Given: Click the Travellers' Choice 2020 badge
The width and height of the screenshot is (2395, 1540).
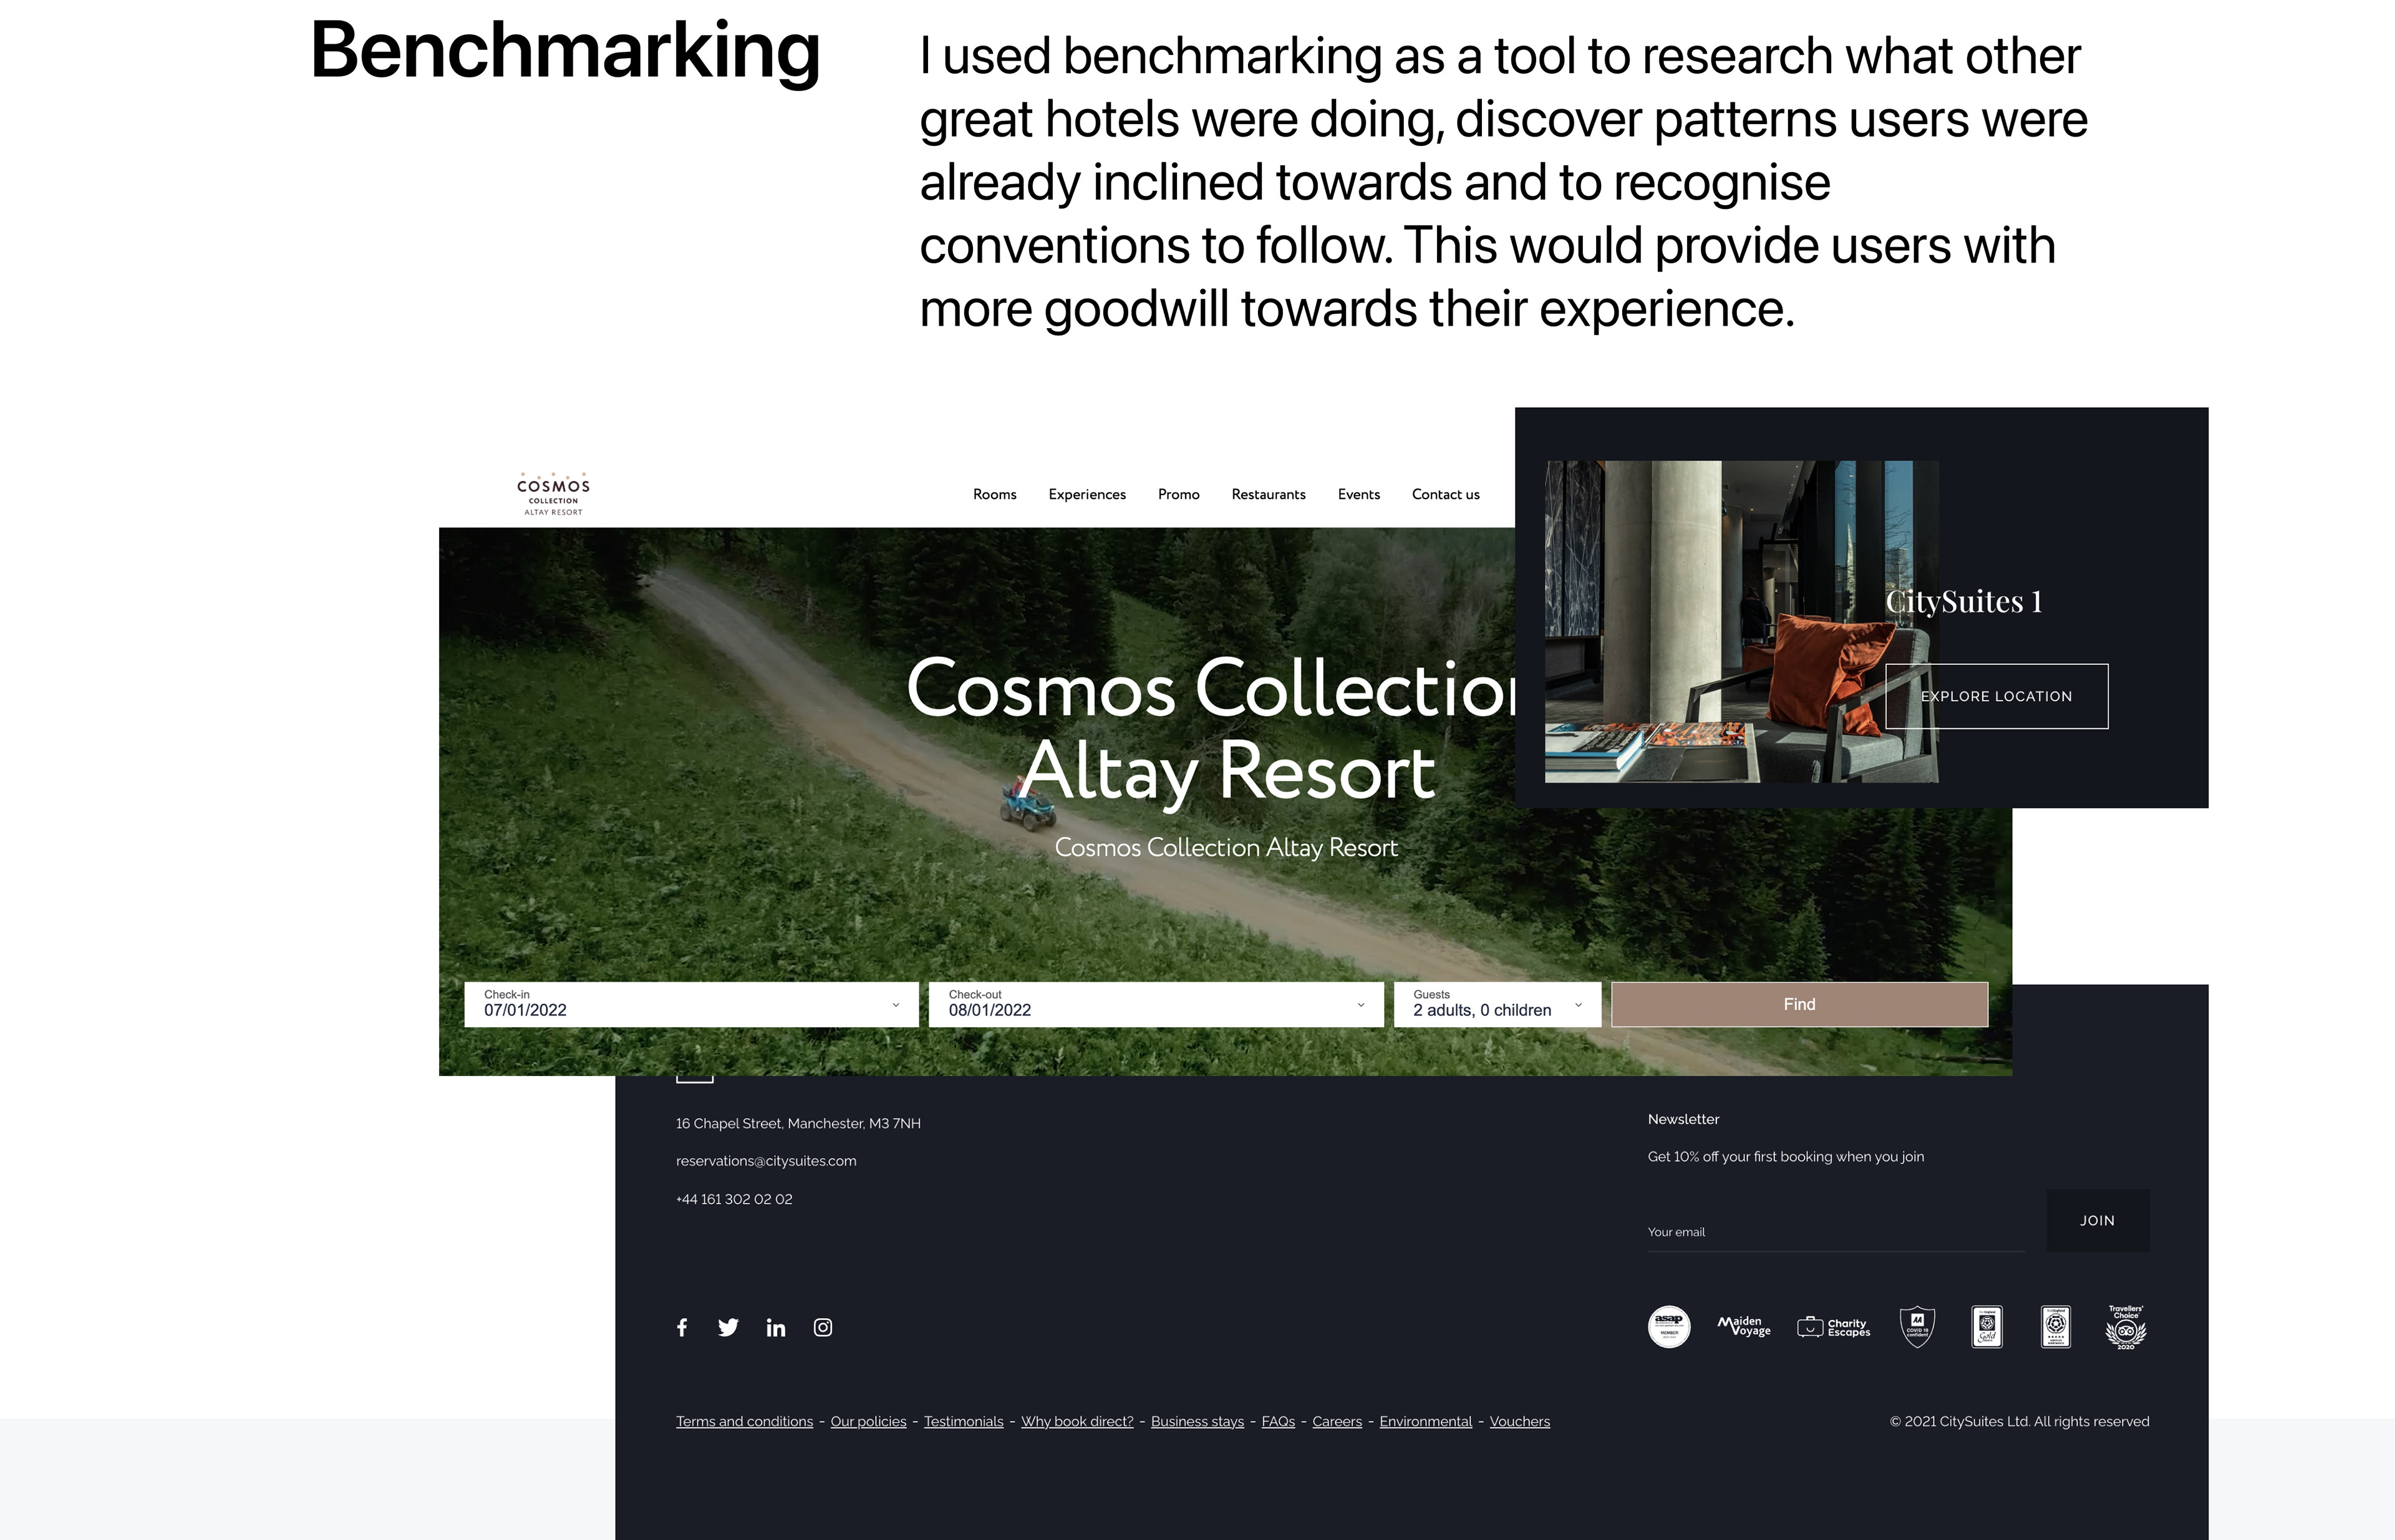Looking at the screenshot, I should pos(2125,1327).
